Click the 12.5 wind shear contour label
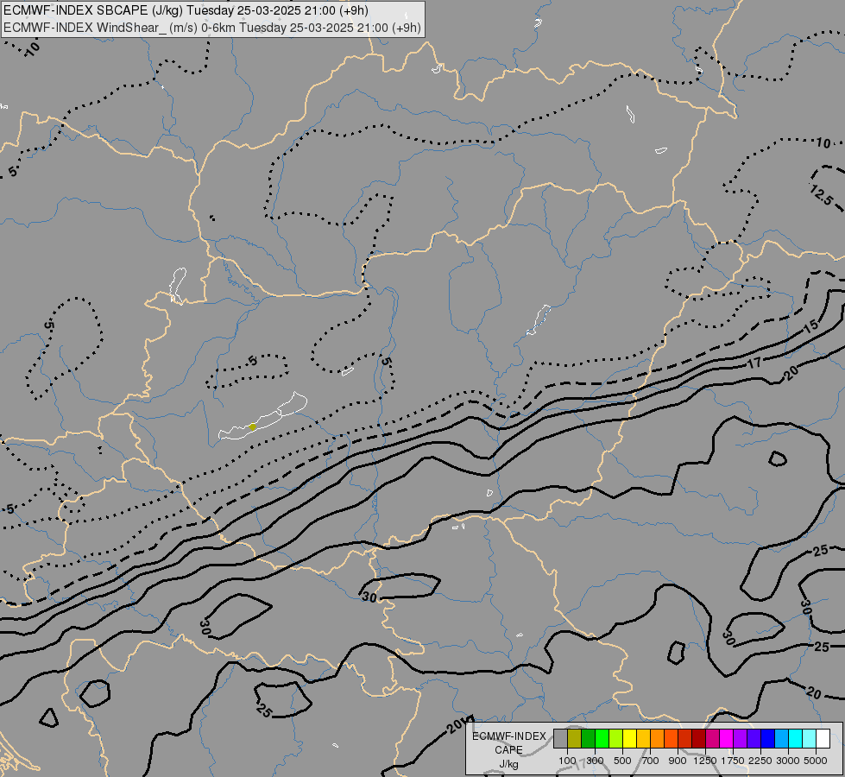 [x=822, y=194]
